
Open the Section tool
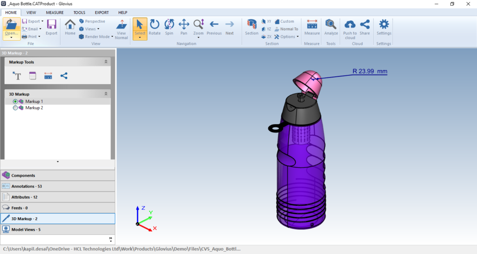coord(252,27)
